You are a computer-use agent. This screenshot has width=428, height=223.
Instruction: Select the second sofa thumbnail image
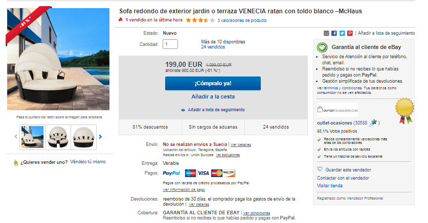pyautogui.click(x=58, y=137)
